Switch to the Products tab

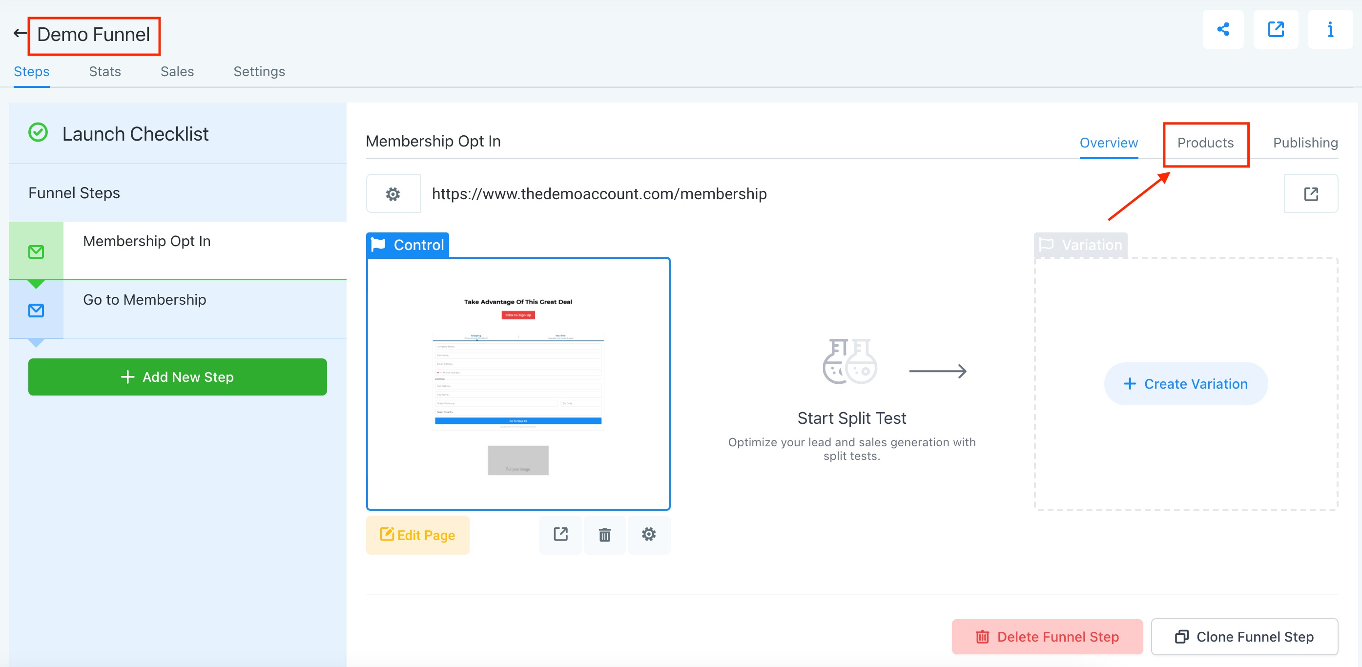click(x=1205, y=143)
